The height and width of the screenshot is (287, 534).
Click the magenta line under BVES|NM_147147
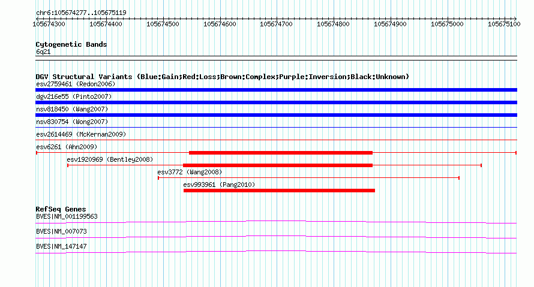276,252
